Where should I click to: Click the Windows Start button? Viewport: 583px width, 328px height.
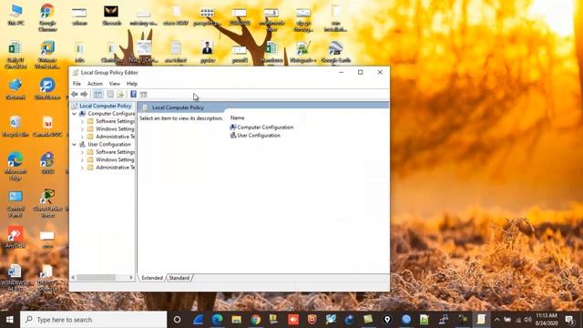pyautogui.click(x=10, y=320)
